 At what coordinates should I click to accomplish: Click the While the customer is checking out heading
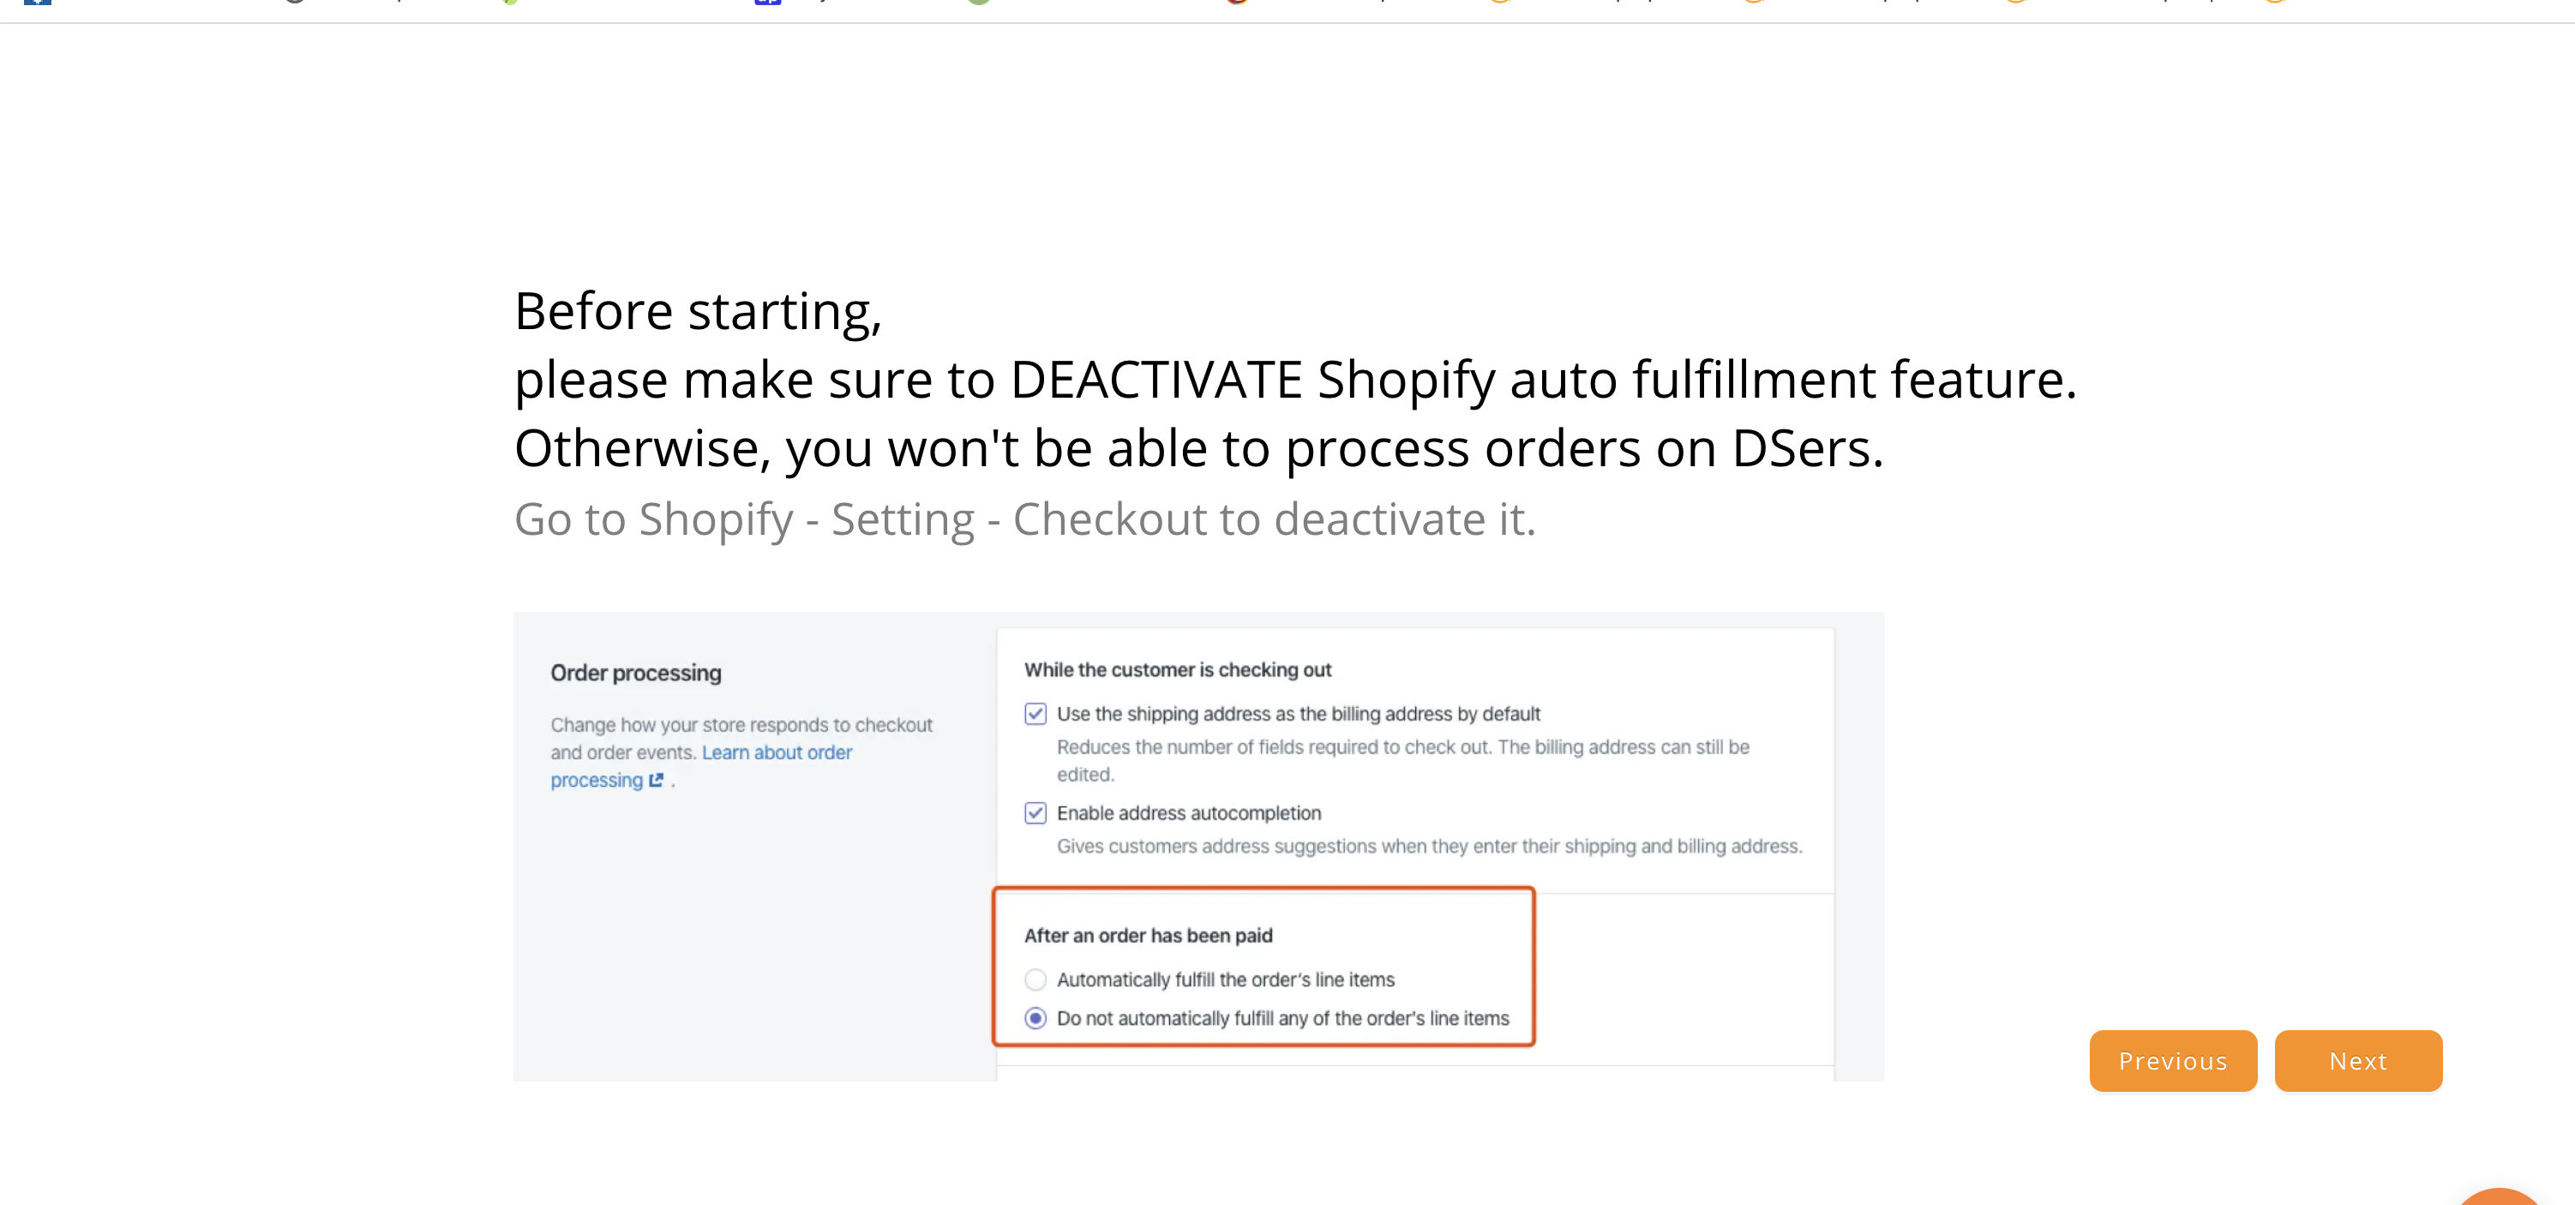point(1178,669)
